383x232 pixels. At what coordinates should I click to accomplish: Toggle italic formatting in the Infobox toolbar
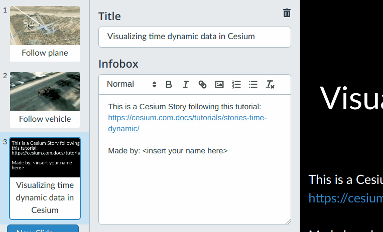click(x=185, y=85)
